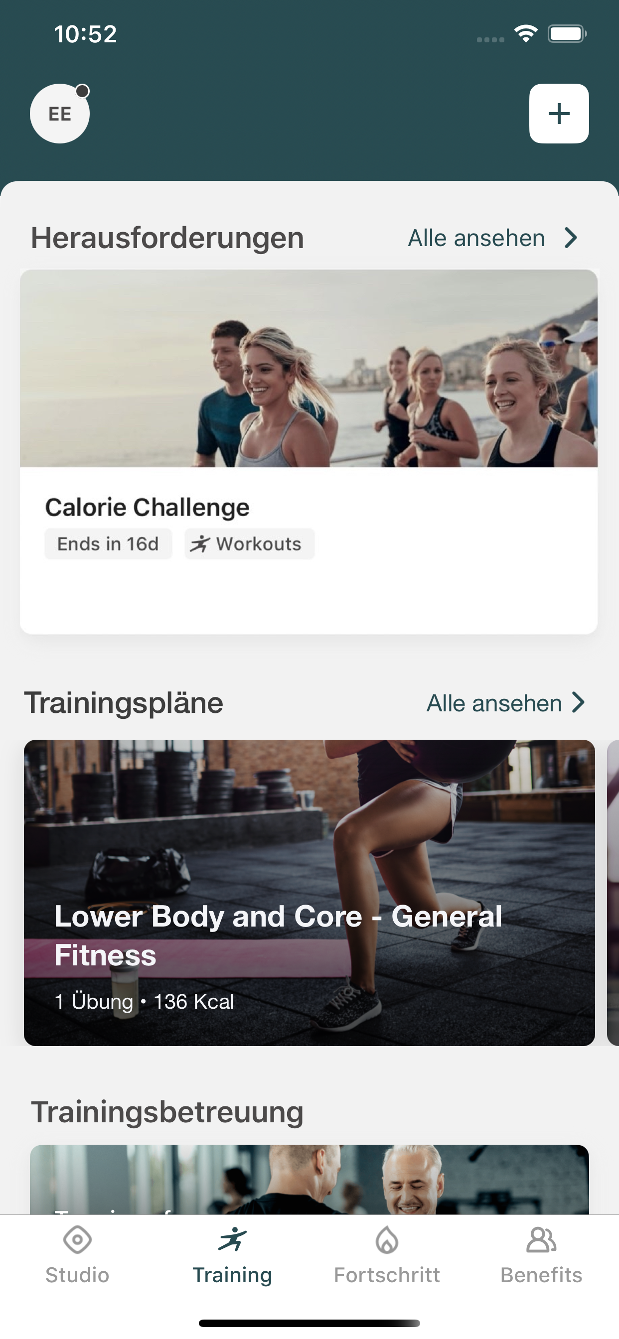619x1339 pixels.
Task: Expand Herausforderungen via chevron arrow
Action: (x=571, y=238)
